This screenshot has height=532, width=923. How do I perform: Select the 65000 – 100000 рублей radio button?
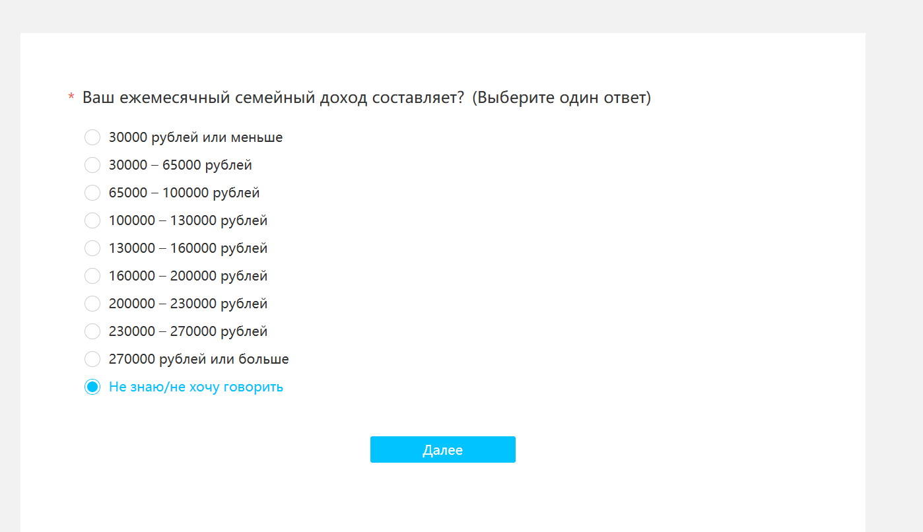(x=92, y=193)
